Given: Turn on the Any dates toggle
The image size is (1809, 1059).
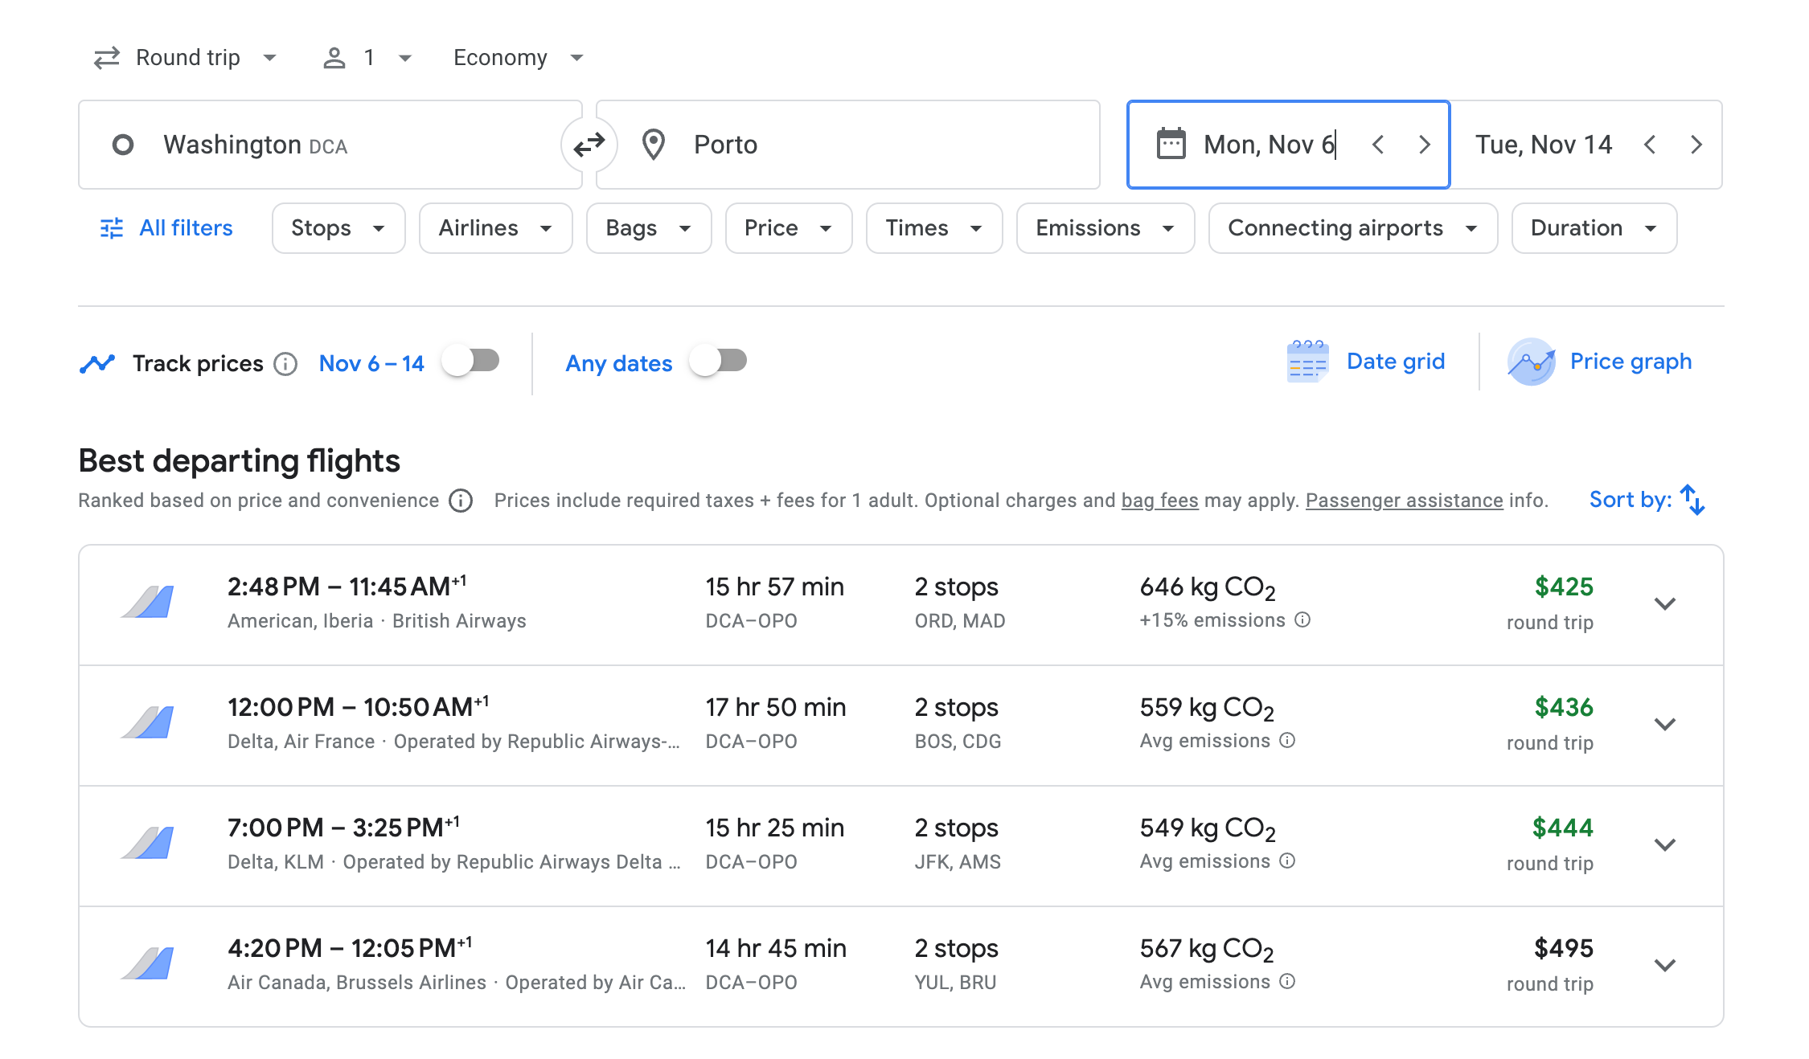Looking at the screenshot, I should [719, 361].
